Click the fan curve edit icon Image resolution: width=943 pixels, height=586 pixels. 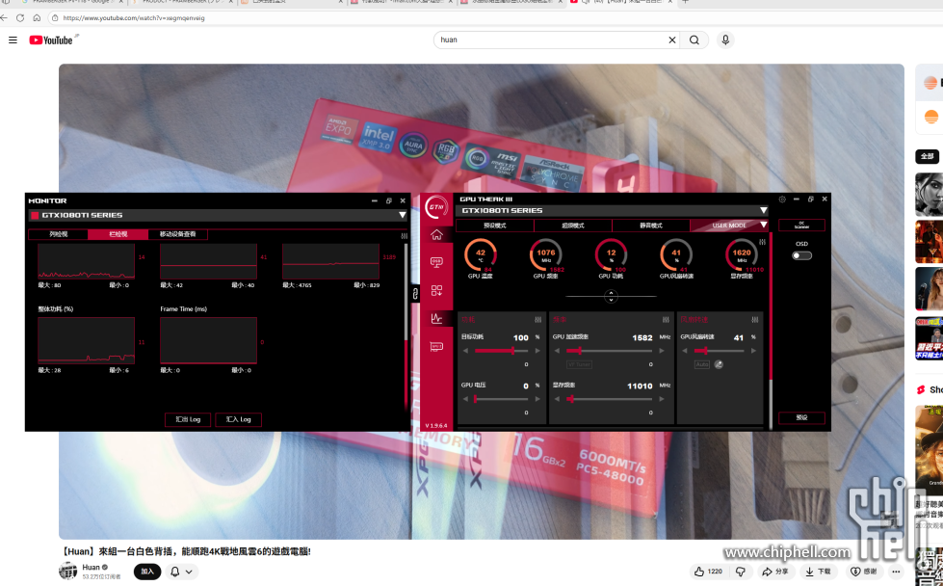point(719,364)
